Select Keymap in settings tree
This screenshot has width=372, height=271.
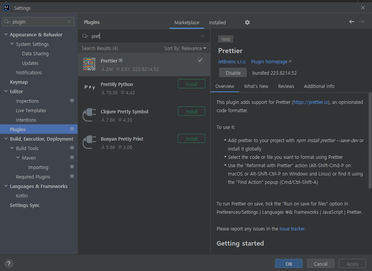[19, 82]
